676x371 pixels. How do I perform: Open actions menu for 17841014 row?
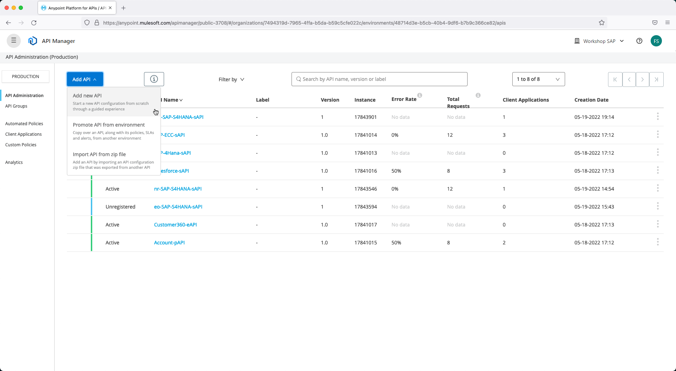pos(658,135)
